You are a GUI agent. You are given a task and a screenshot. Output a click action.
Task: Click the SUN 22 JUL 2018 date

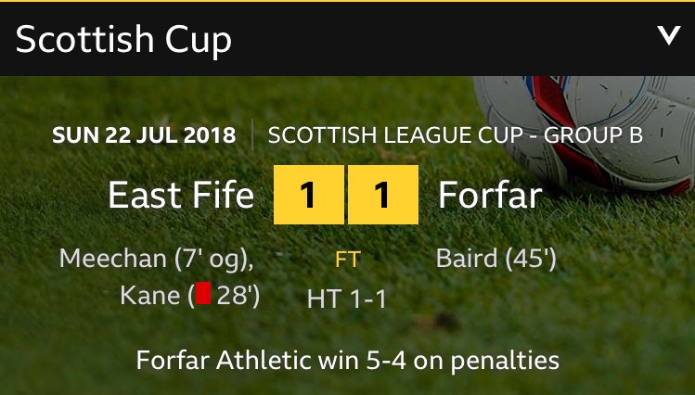click(x=144, y=135)
